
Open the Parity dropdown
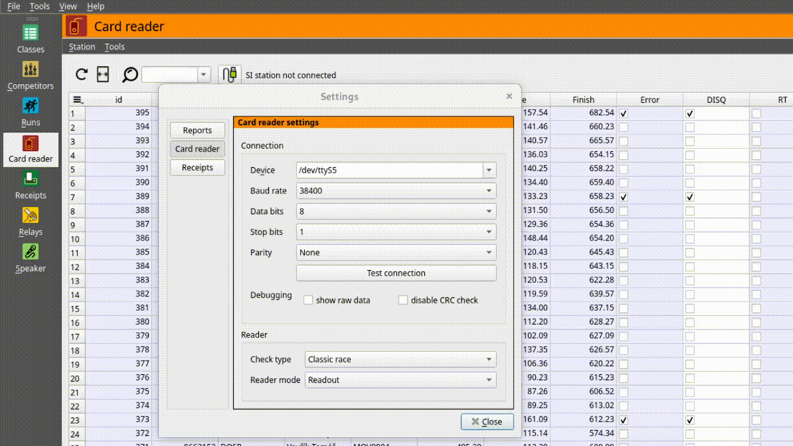click(x=396, y=252)
